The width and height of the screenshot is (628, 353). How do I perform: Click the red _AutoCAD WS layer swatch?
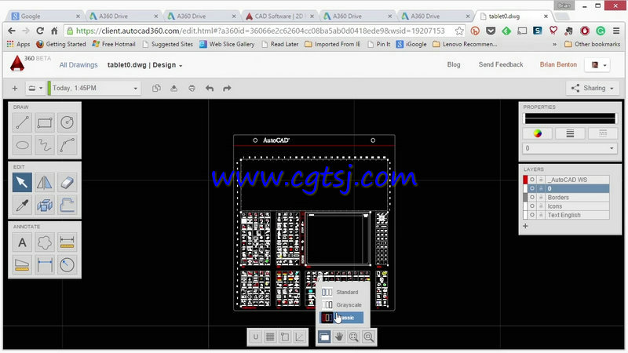coord(525,180)
